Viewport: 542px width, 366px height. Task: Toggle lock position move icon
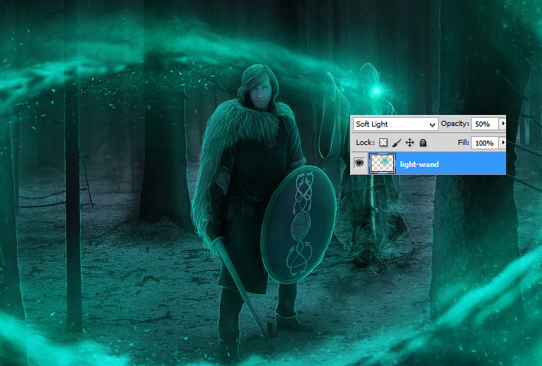click(409, 143)
